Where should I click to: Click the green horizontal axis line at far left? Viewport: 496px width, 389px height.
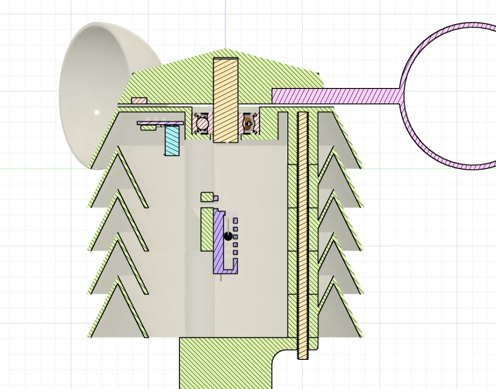(29, 169)
